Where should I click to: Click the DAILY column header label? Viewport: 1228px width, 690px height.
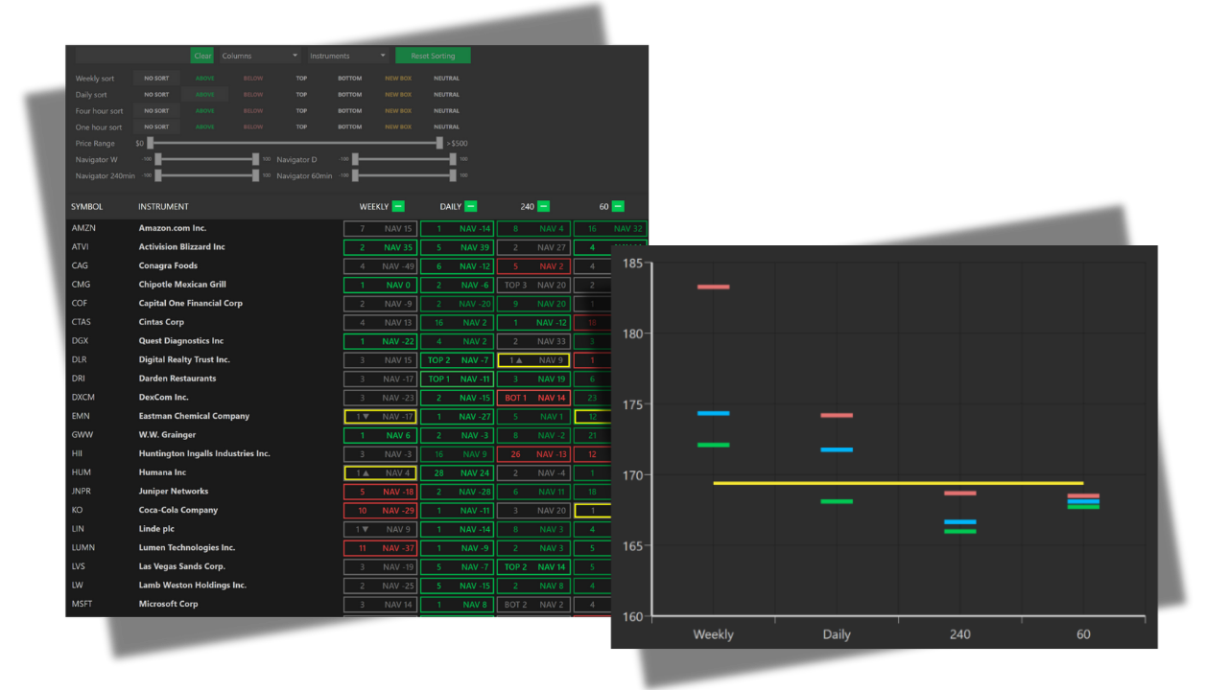coord(451,207)
